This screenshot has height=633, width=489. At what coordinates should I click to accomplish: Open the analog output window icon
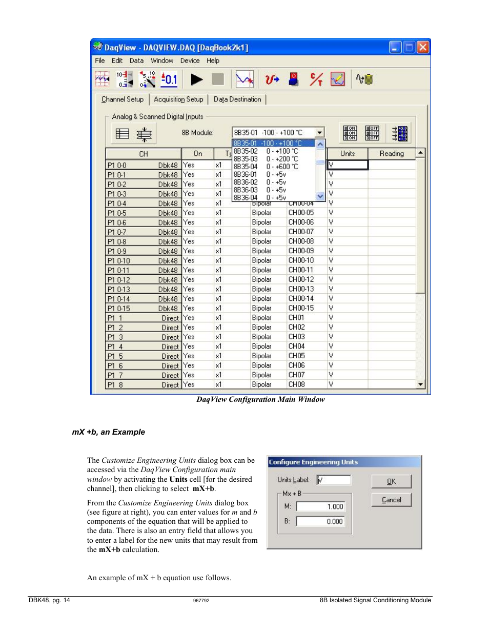[x=272, y=79]
